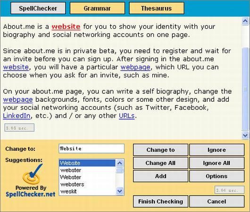Image resolution: width=250 pixels, height=212 pixels.
Task: Open the SpellChecker.net link text
Action: pos(31,194)
